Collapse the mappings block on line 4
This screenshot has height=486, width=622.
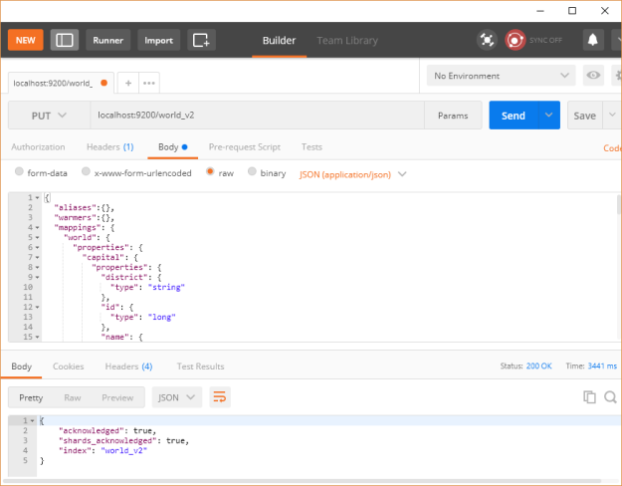[x=37, y=227]
